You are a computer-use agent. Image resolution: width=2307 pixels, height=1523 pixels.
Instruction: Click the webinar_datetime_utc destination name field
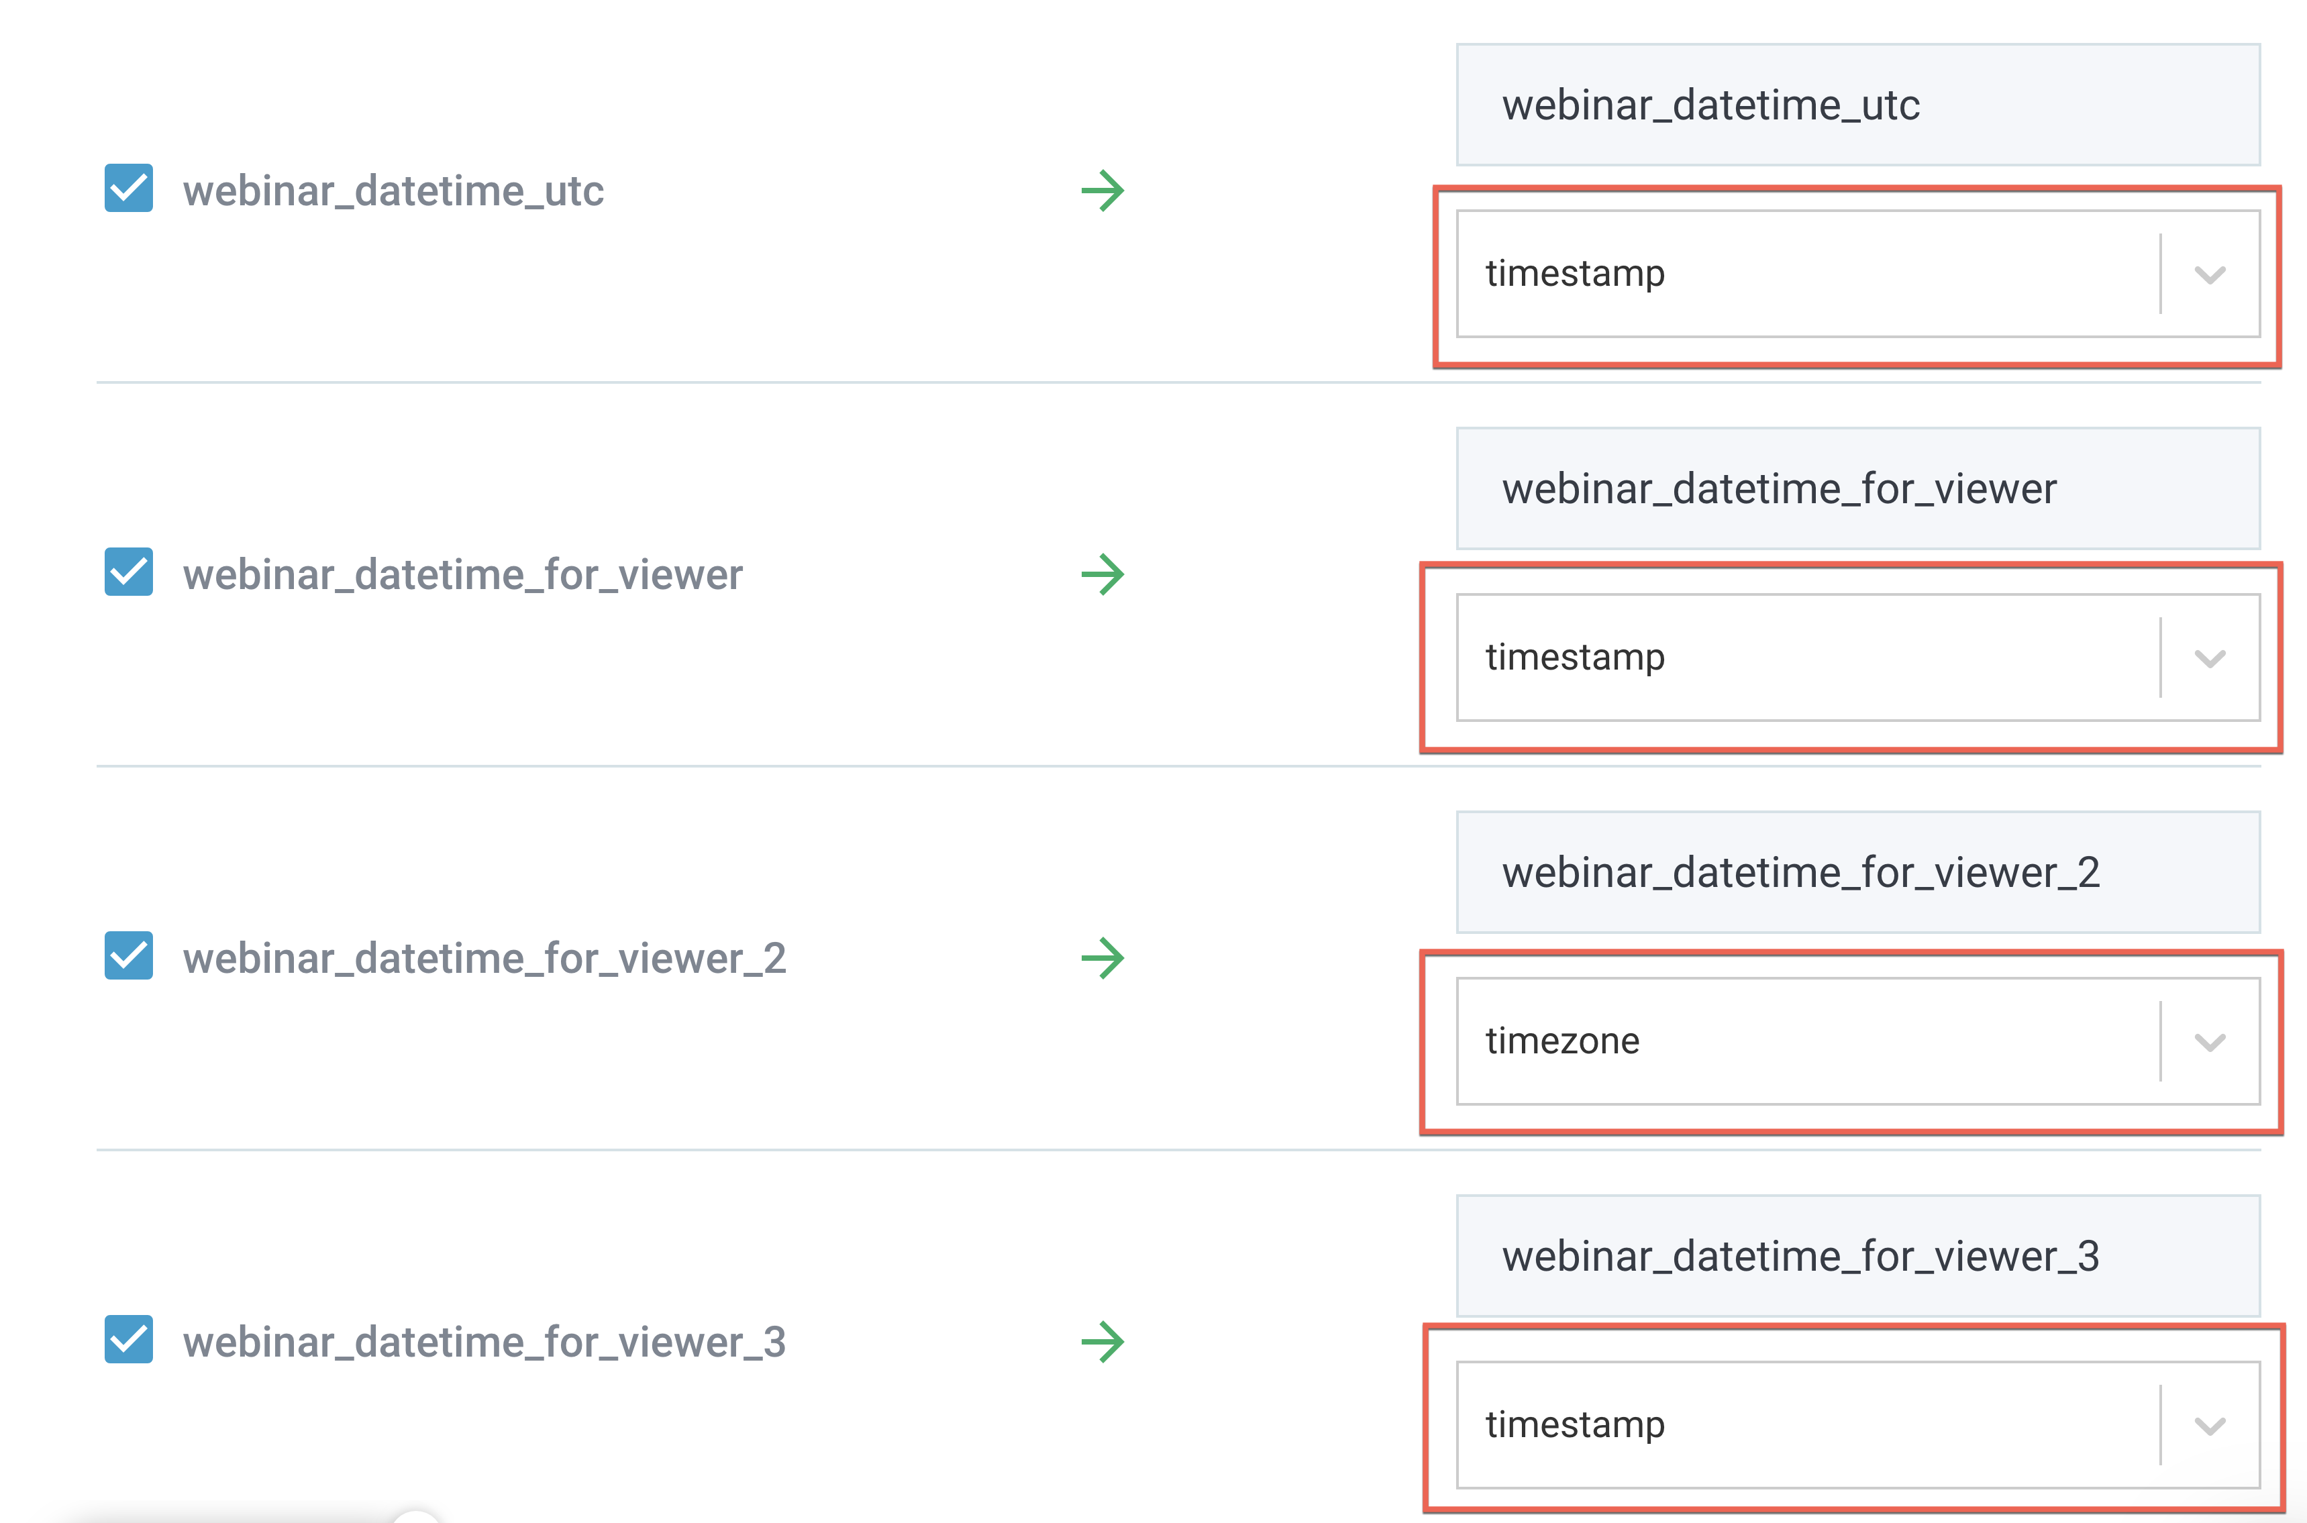tap(1858, 105)
